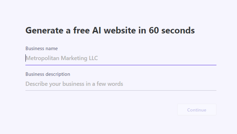Click the 'Metropolitan Marketing LLC' placeholder text

click(62, 58)
